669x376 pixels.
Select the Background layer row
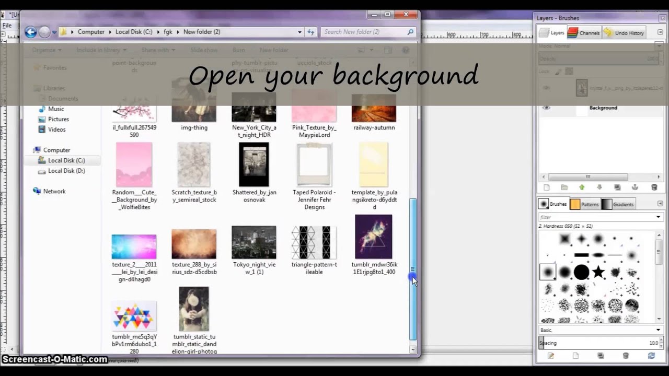click(x=600, y=108)
